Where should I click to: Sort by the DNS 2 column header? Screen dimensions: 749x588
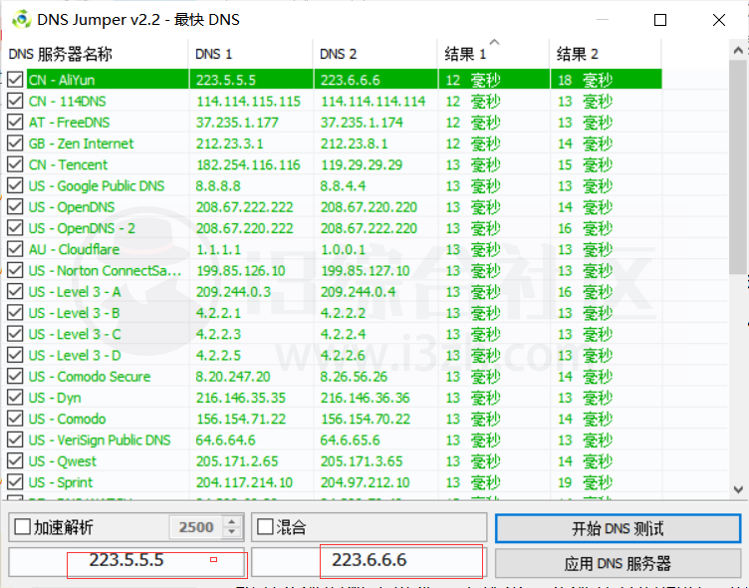pos(374,54)
